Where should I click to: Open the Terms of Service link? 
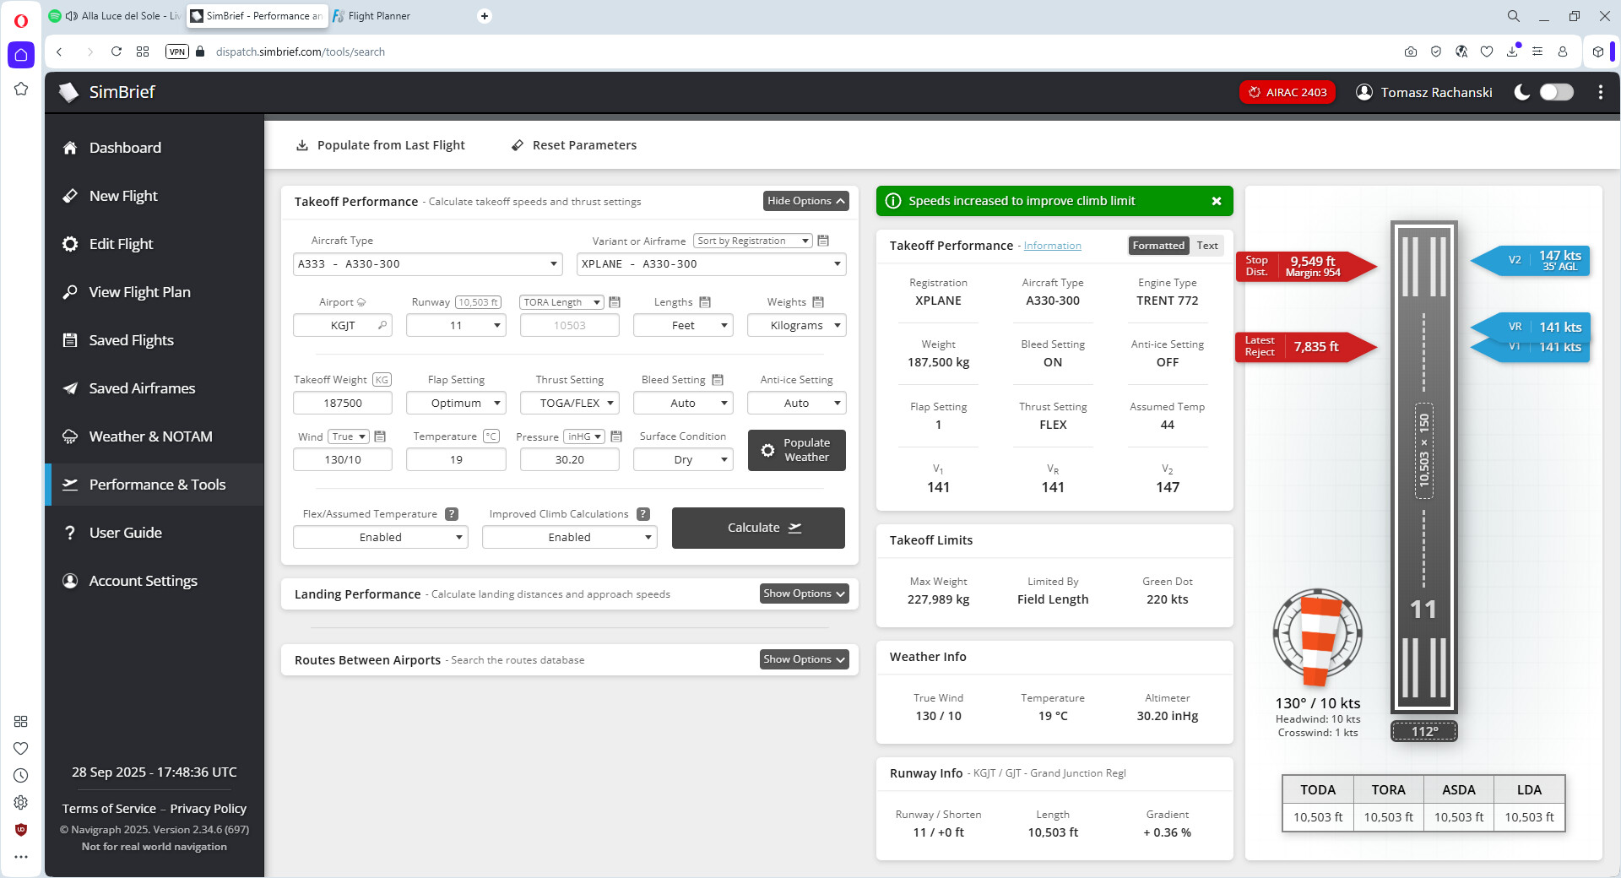coord(109,809)
